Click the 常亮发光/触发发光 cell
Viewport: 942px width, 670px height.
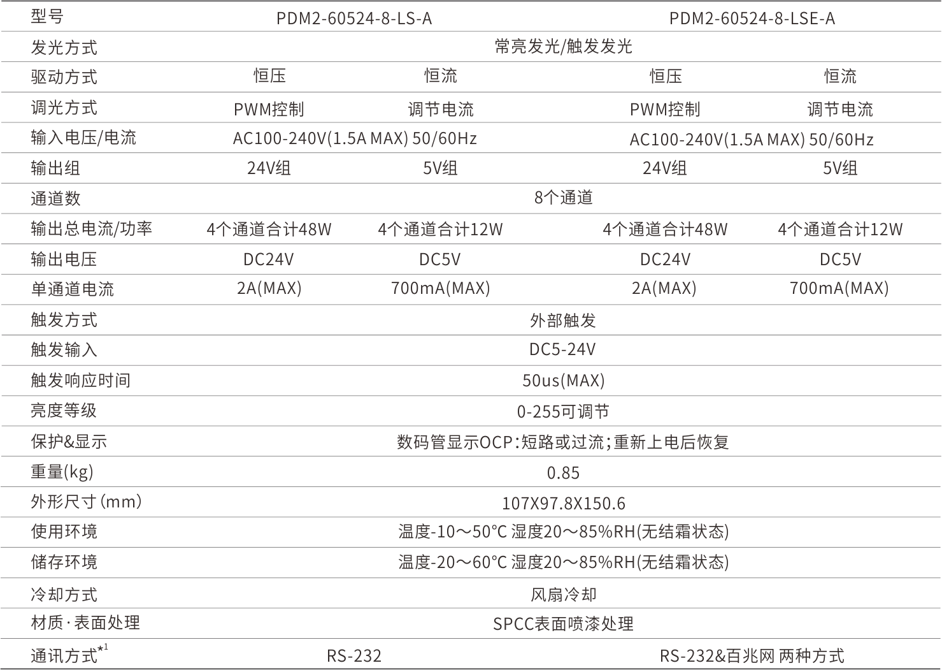[563, 47]
